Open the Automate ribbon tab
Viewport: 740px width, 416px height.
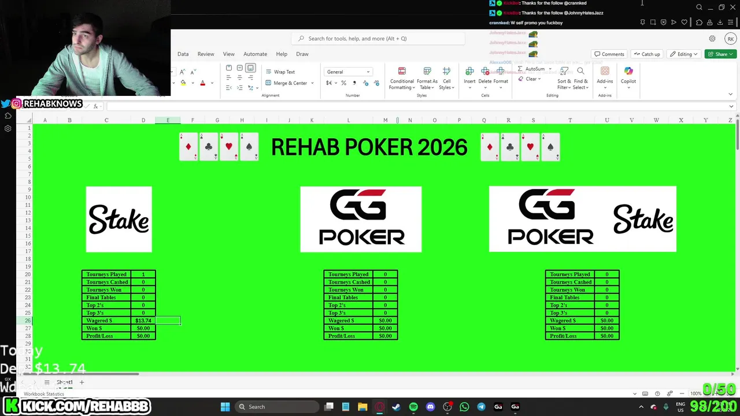pyautogui.click(x=255, y=54)
